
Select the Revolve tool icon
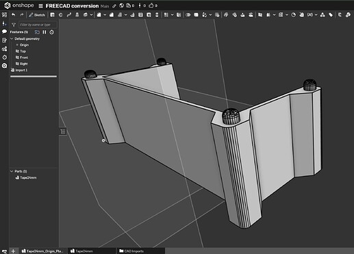point(61,15)
